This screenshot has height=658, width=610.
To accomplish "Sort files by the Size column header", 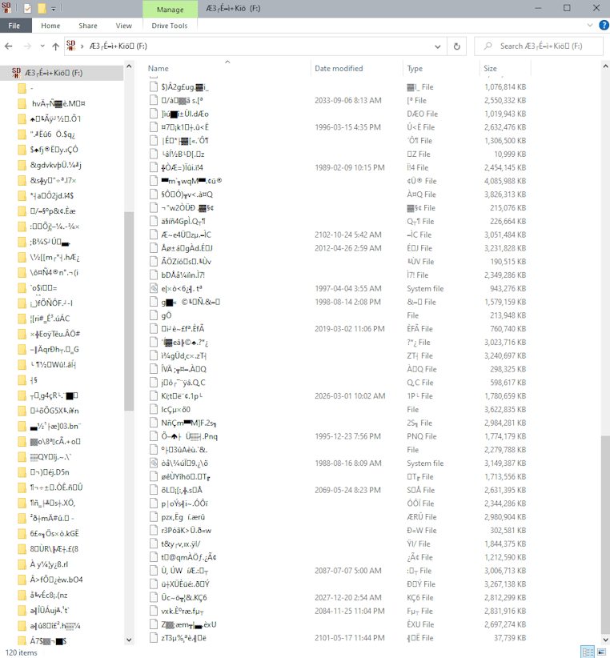I will click(490, 69).
